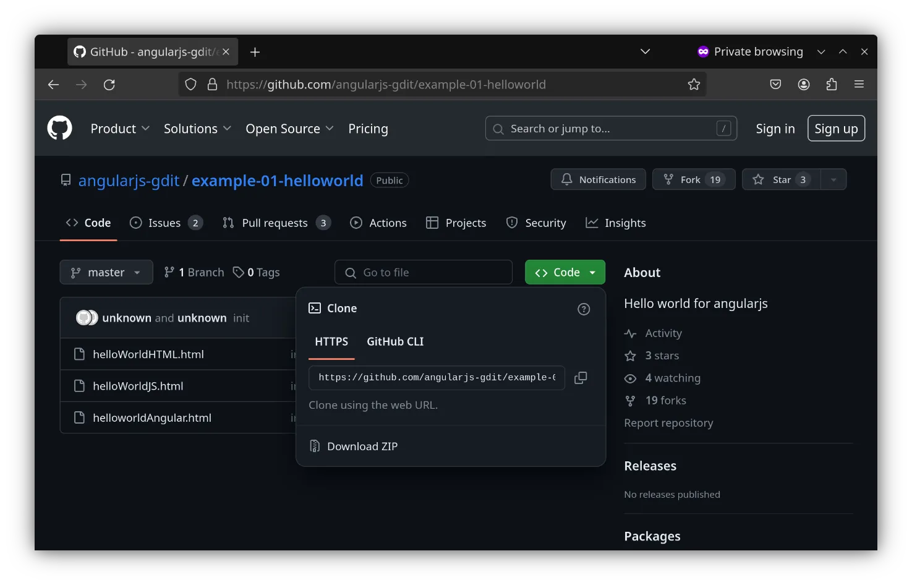Bookmark this page with the star icon
Viewport: 912px width, 585px height.
click(694, 85)
